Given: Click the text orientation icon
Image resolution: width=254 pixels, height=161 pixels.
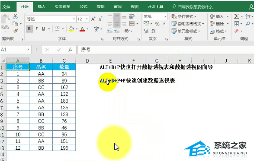Looking at the screenshot, I should 127,31.
